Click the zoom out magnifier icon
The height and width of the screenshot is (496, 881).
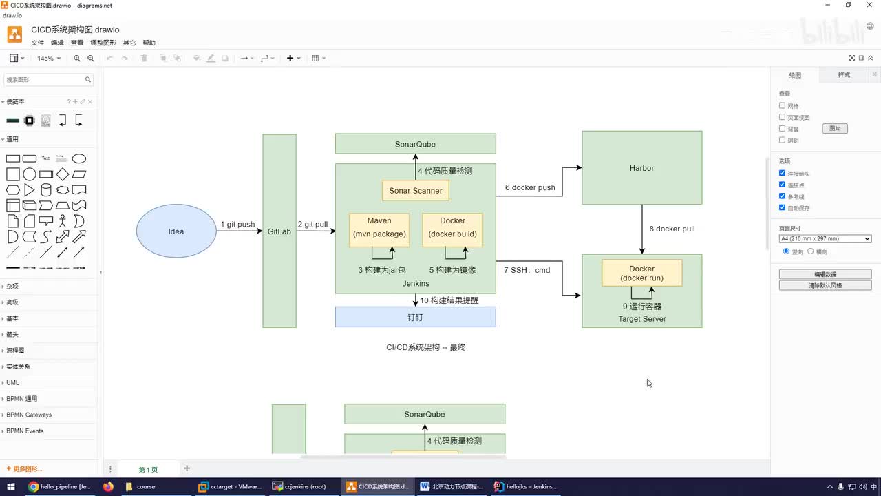point(90,59)
